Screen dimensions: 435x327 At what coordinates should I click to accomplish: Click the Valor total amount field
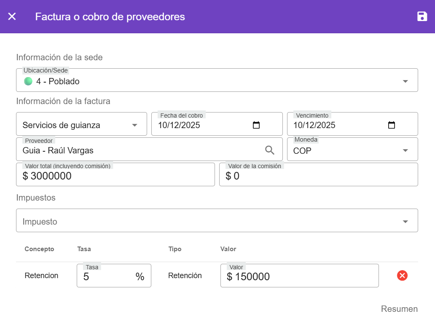tap(115, 176)
